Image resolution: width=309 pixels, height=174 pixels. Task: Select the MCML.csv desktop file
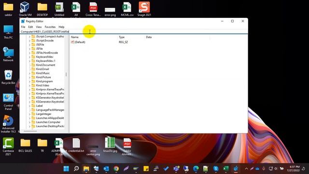click(127, 9)
